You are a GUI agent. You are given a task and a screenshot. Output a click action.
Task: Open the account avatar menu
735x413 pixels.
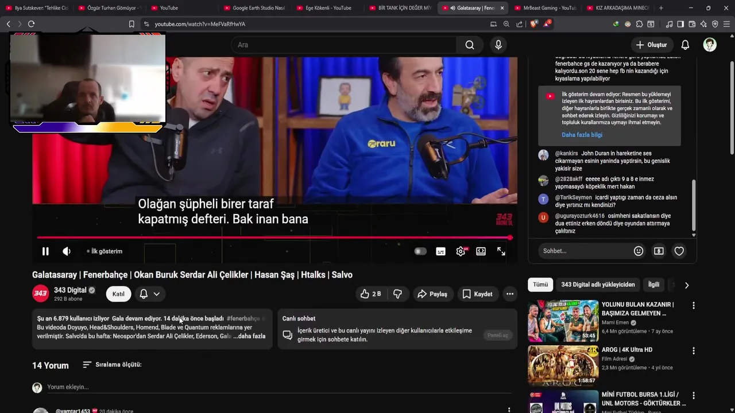[x=710, y=45]
